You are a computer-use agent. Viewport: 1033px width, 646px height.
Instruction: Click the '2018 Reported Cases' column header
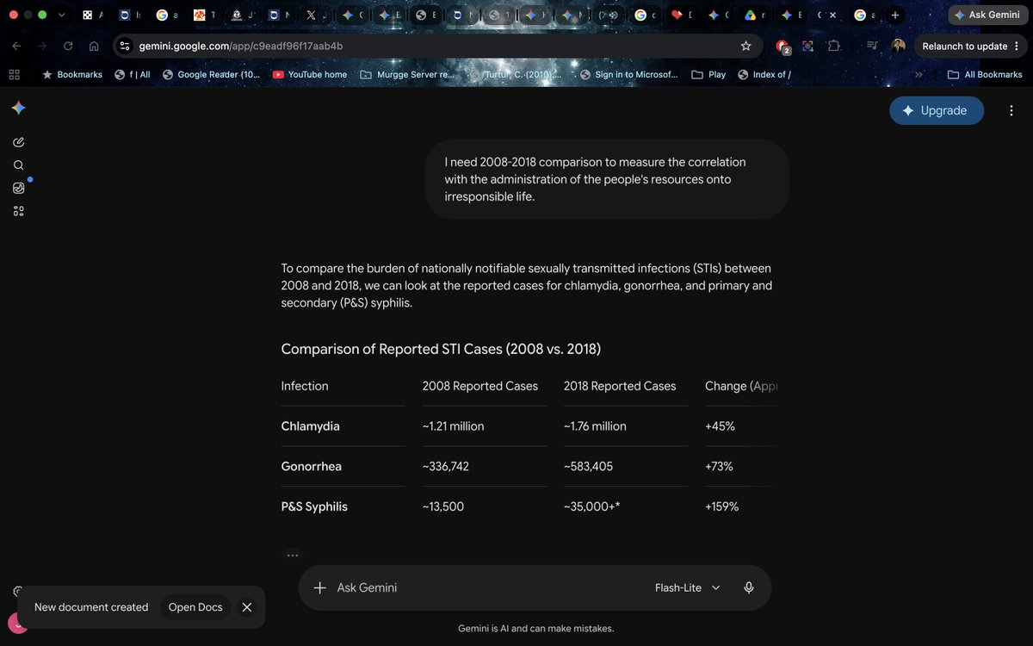[x=620, y=386]
